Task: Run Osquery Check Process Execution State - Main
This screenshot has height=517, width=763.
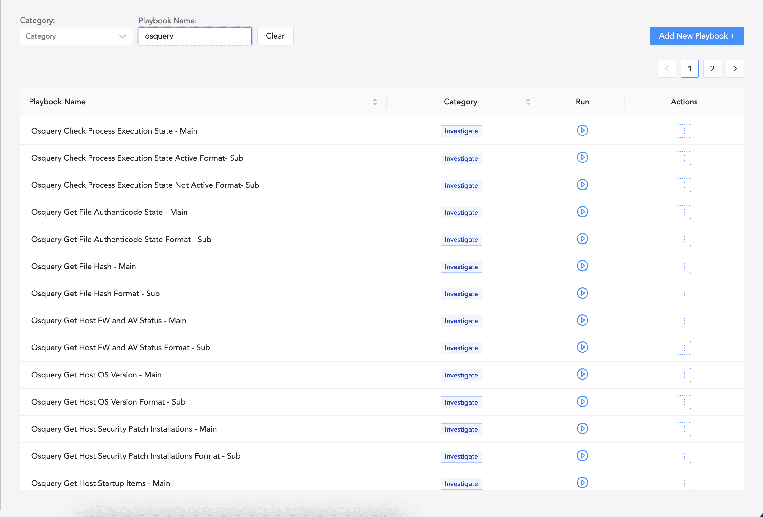Action: 582,130
